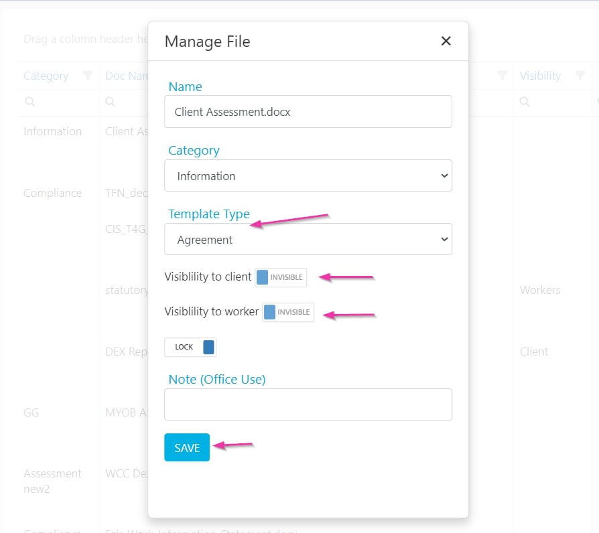Click the DEX Rep document row
599x533 pixels.
click(x=127, y=352)
